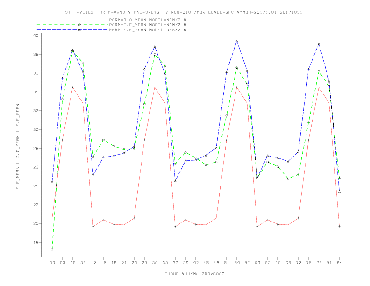Click x-axis tick label 66
Image resolution: width=370 pixels, height=286 pixels.
[278, 263]
